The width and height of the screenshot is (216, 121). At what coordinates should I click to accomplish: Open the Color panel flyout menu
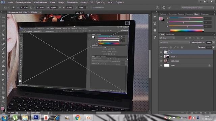pos(214,14)
